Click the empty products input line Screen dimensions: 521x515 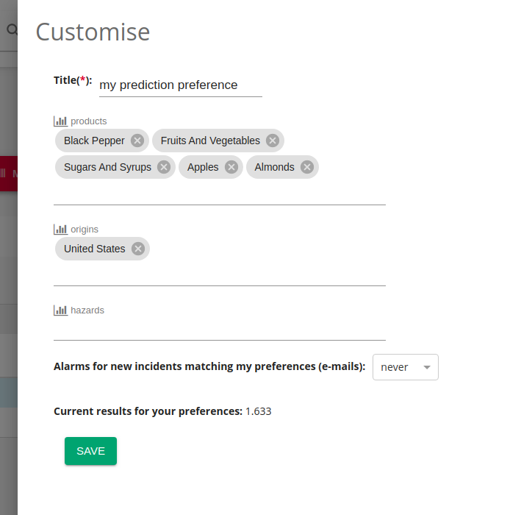(219, 193)
